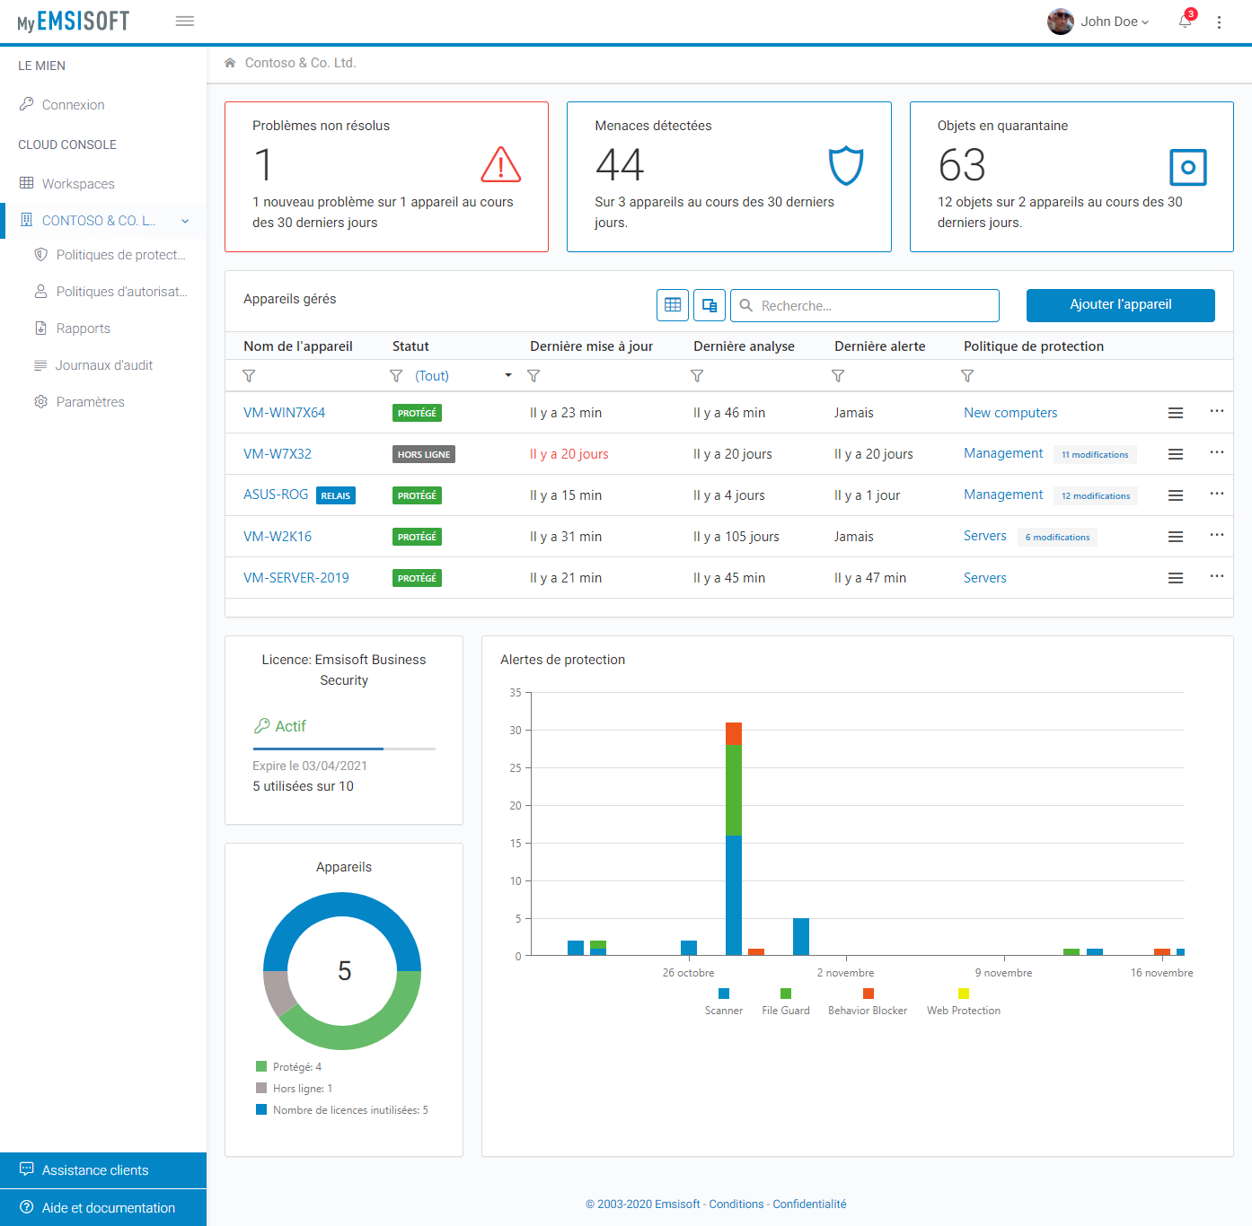Open three-dot menu for VM-W2K16

pos(1217,535)
